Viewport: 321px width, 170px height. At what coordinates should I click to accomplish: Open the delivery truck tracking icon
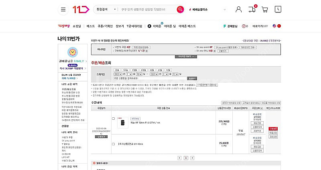point(252,9)
